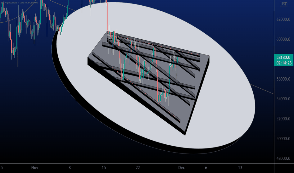Image resolution: width=294 pixels, height=173 pixels.
Task: Click the Nov date axis label
Action: (x=35, y=168)
